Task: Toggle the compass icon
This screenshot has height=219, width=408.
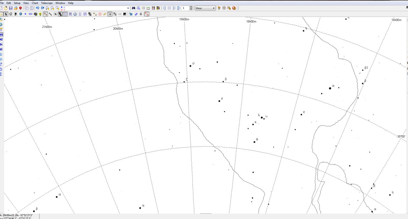Action: click(x=75, y=14)
